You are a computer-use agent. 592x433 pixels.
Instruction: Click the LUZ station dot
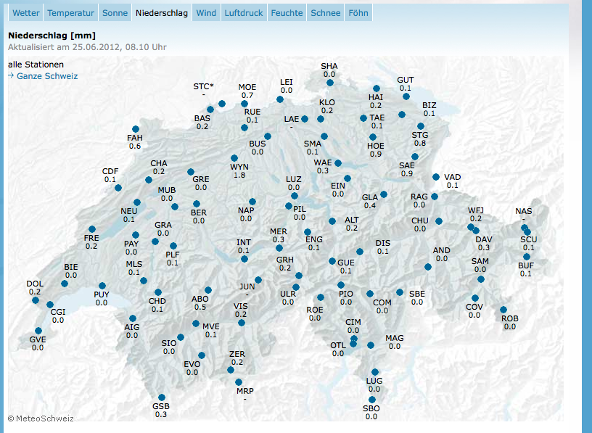pos(293,196)
